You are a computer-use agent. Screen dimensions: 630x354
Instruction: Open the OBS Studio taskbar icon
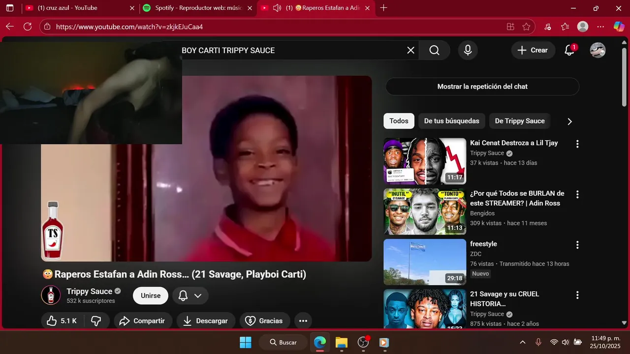click(x=363, y=342)
